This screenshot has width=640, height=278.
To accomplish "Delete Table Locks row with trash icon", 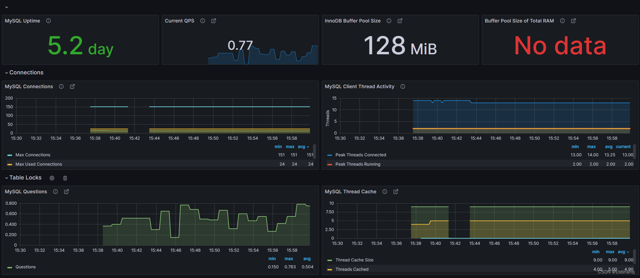I will 65,178.
